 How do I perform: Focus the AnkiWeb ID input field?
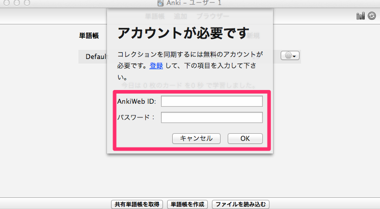pos(212,101)
